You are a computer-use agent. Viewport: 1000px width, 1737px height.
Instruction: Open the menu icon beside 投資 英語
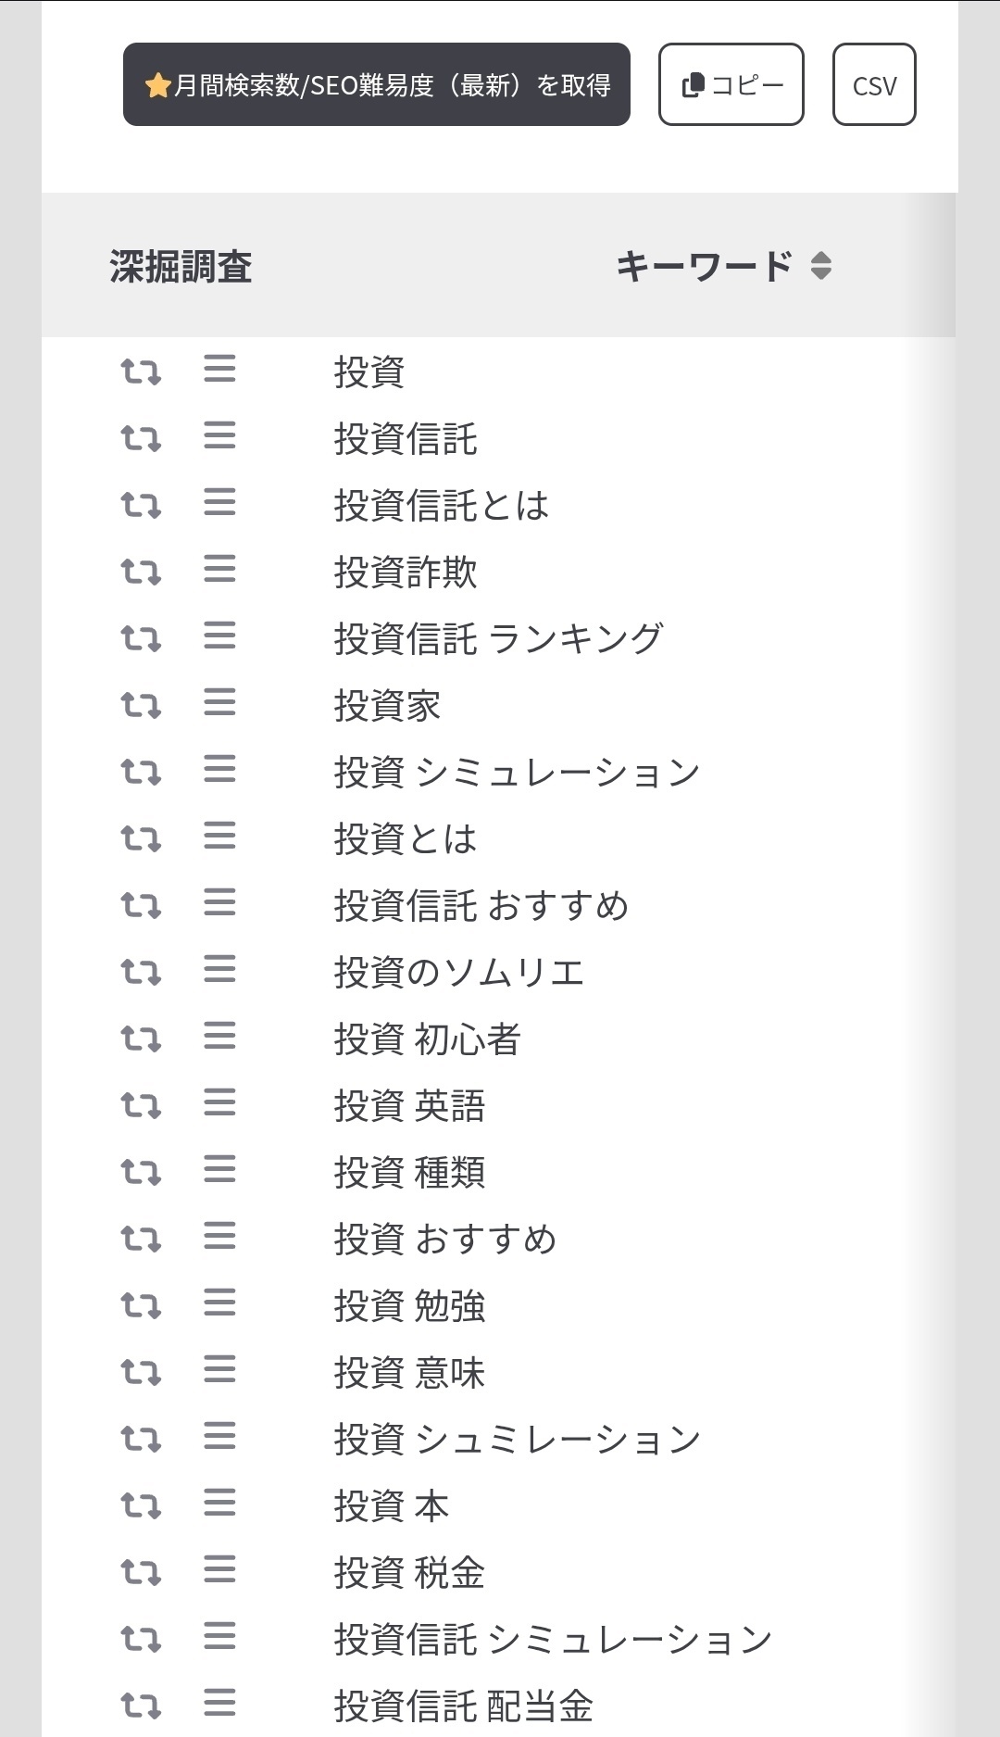[x=219, y=1103]
